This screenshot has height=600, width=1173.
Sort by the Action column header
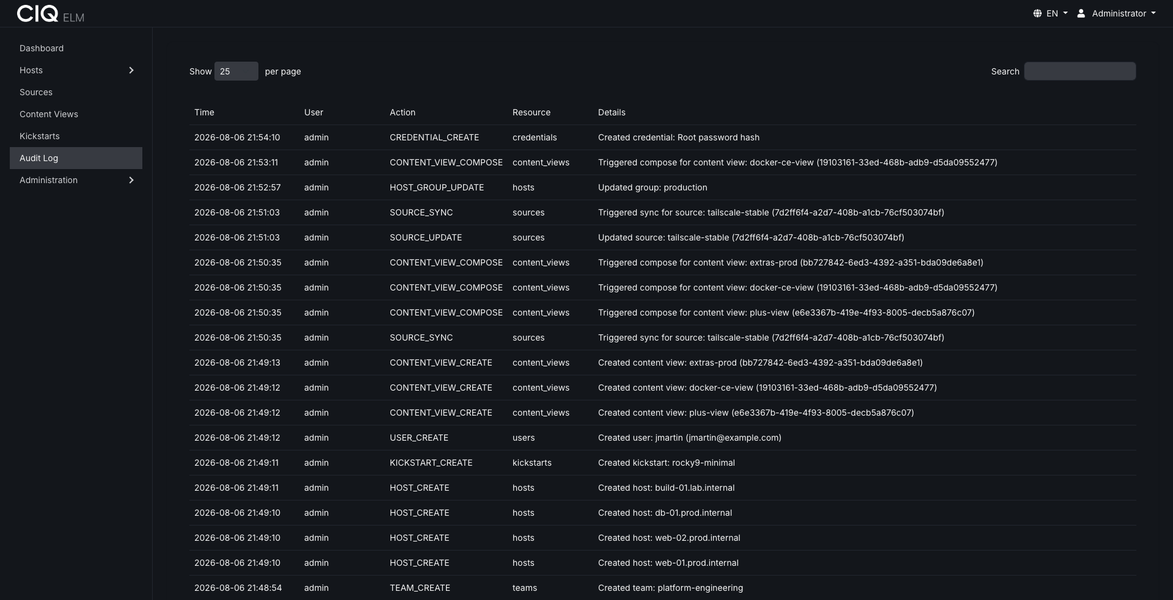click(x=403, y=112)
